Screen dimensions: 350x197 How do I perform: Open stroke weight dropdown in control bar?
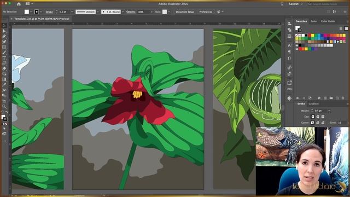72,12
